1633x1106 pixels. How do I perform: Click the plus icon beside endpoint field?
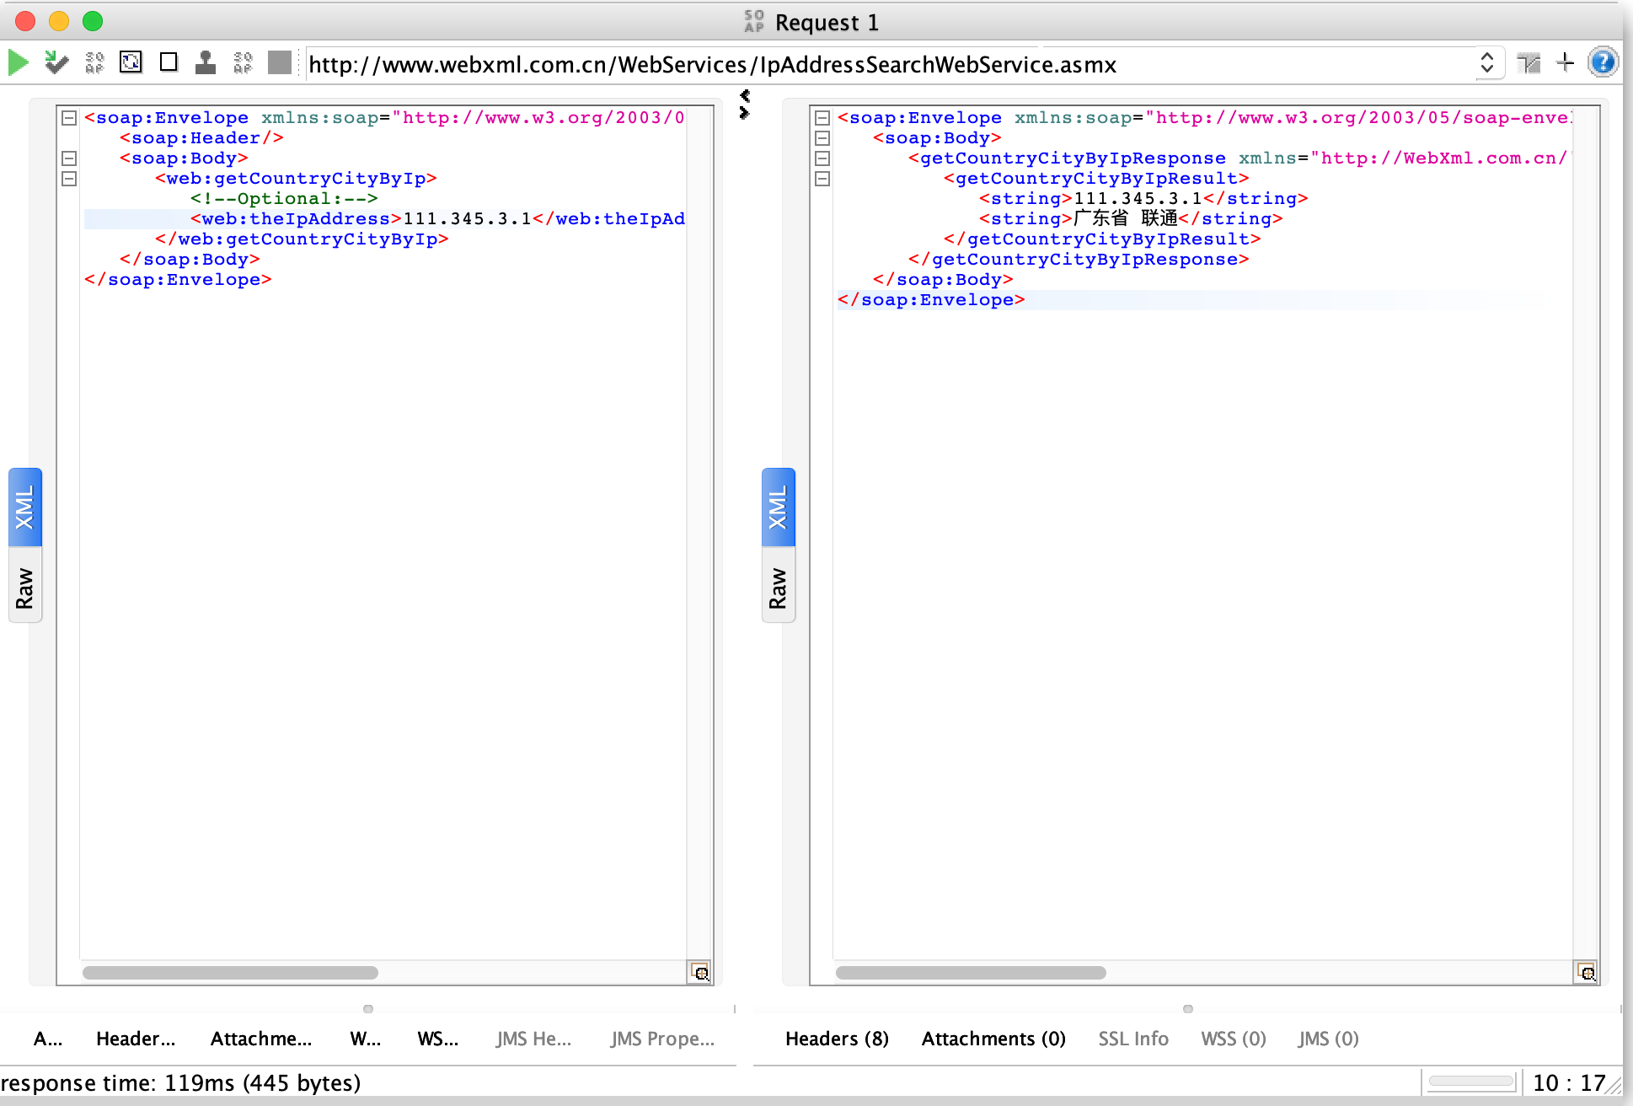click(1565, 62)
